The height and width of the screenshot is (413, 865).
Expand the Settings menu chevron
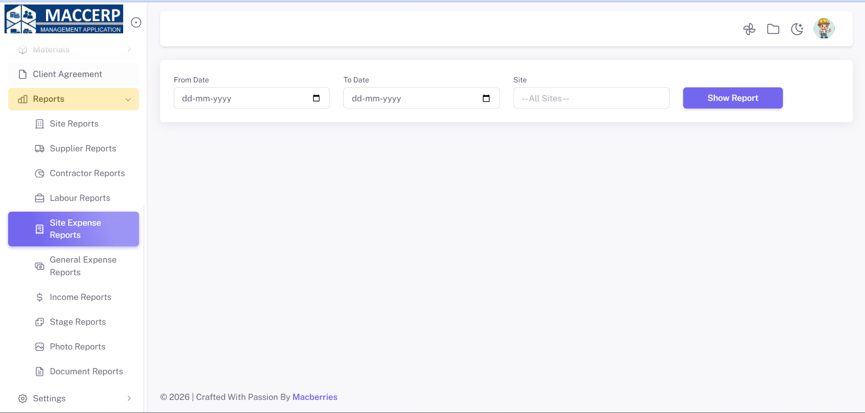coord(129,399)
